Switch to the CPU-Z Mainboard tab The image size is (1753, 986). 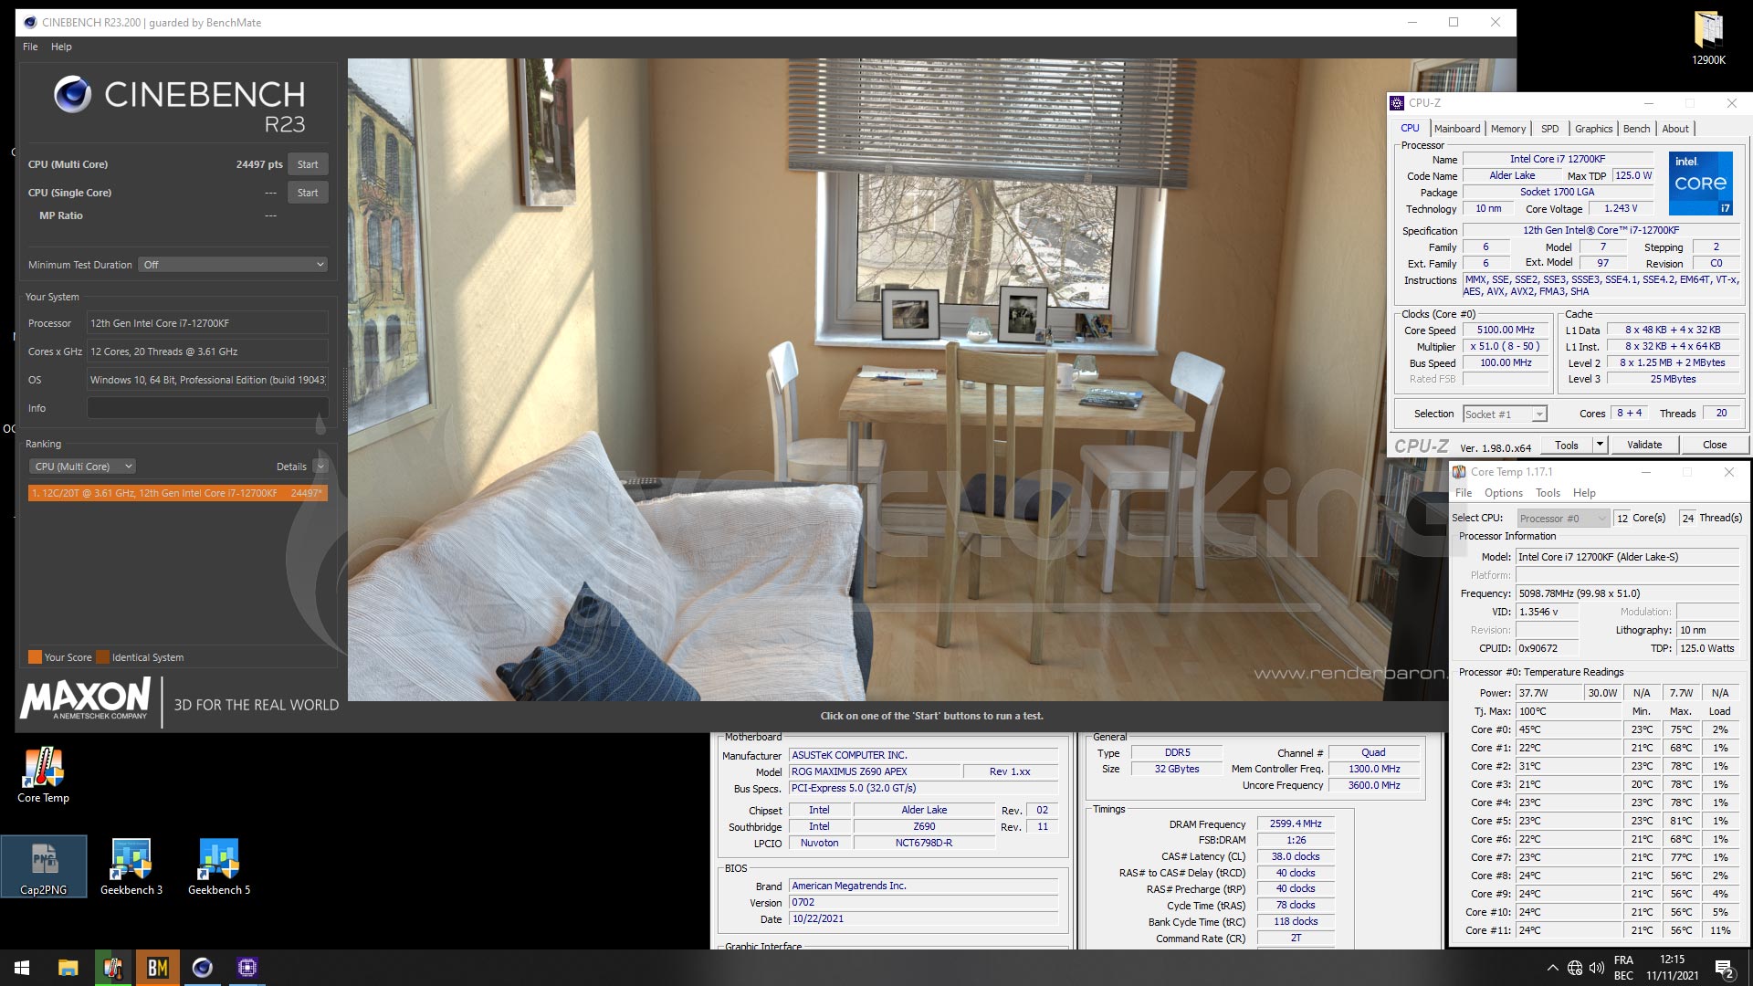(1456, 129)
